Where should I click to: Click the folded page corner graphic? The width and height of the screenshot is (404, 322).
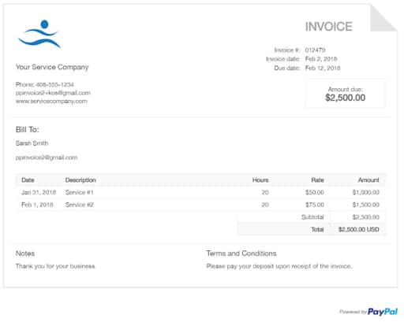tap(383, 18)
